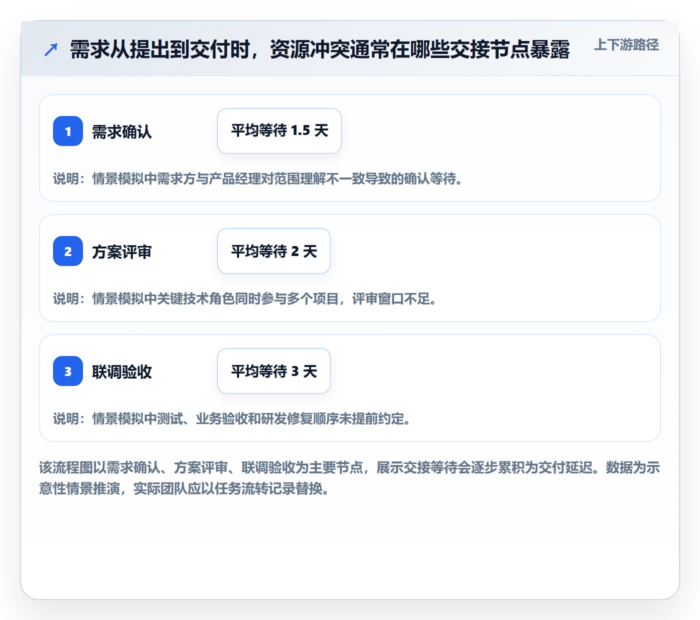Select the 联调验收 step title
700x620 pixels.
point(122,372)
